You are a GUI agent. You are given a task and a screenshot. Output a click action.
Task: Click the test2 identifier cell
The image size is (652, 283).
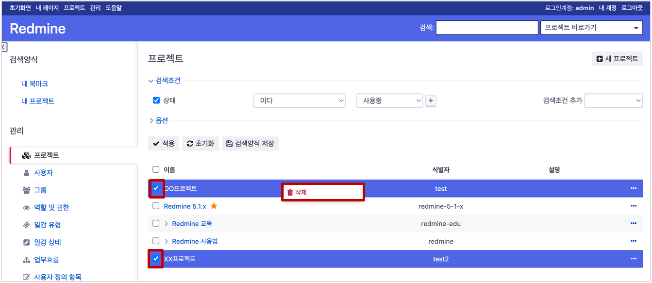[441, 259]
